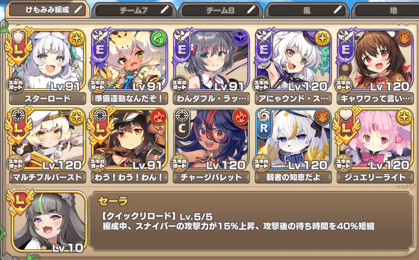
Task: Toggle スキルオート badge on ジュエリーライト character
Action: tap(343, 163)
